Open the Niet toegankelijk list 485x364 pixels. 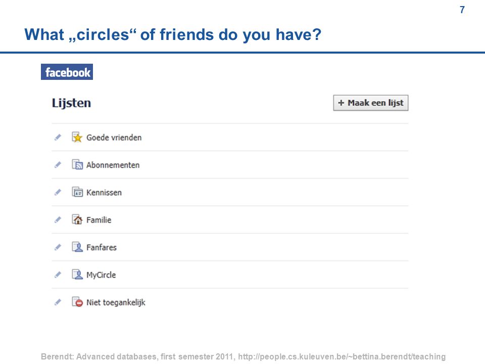(x=116, y=302)
